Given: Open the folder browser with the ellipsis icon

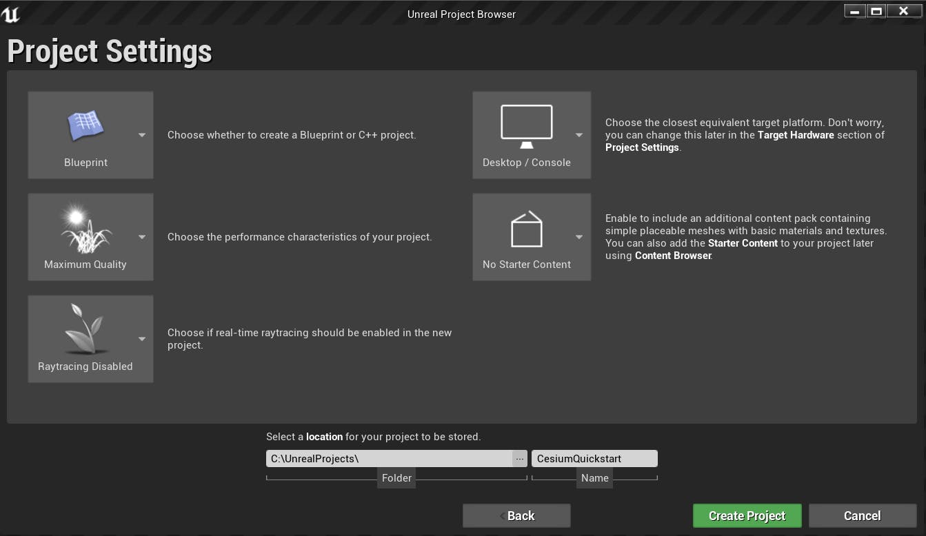Looking at the screenshot, I should [x=520, y=458].
